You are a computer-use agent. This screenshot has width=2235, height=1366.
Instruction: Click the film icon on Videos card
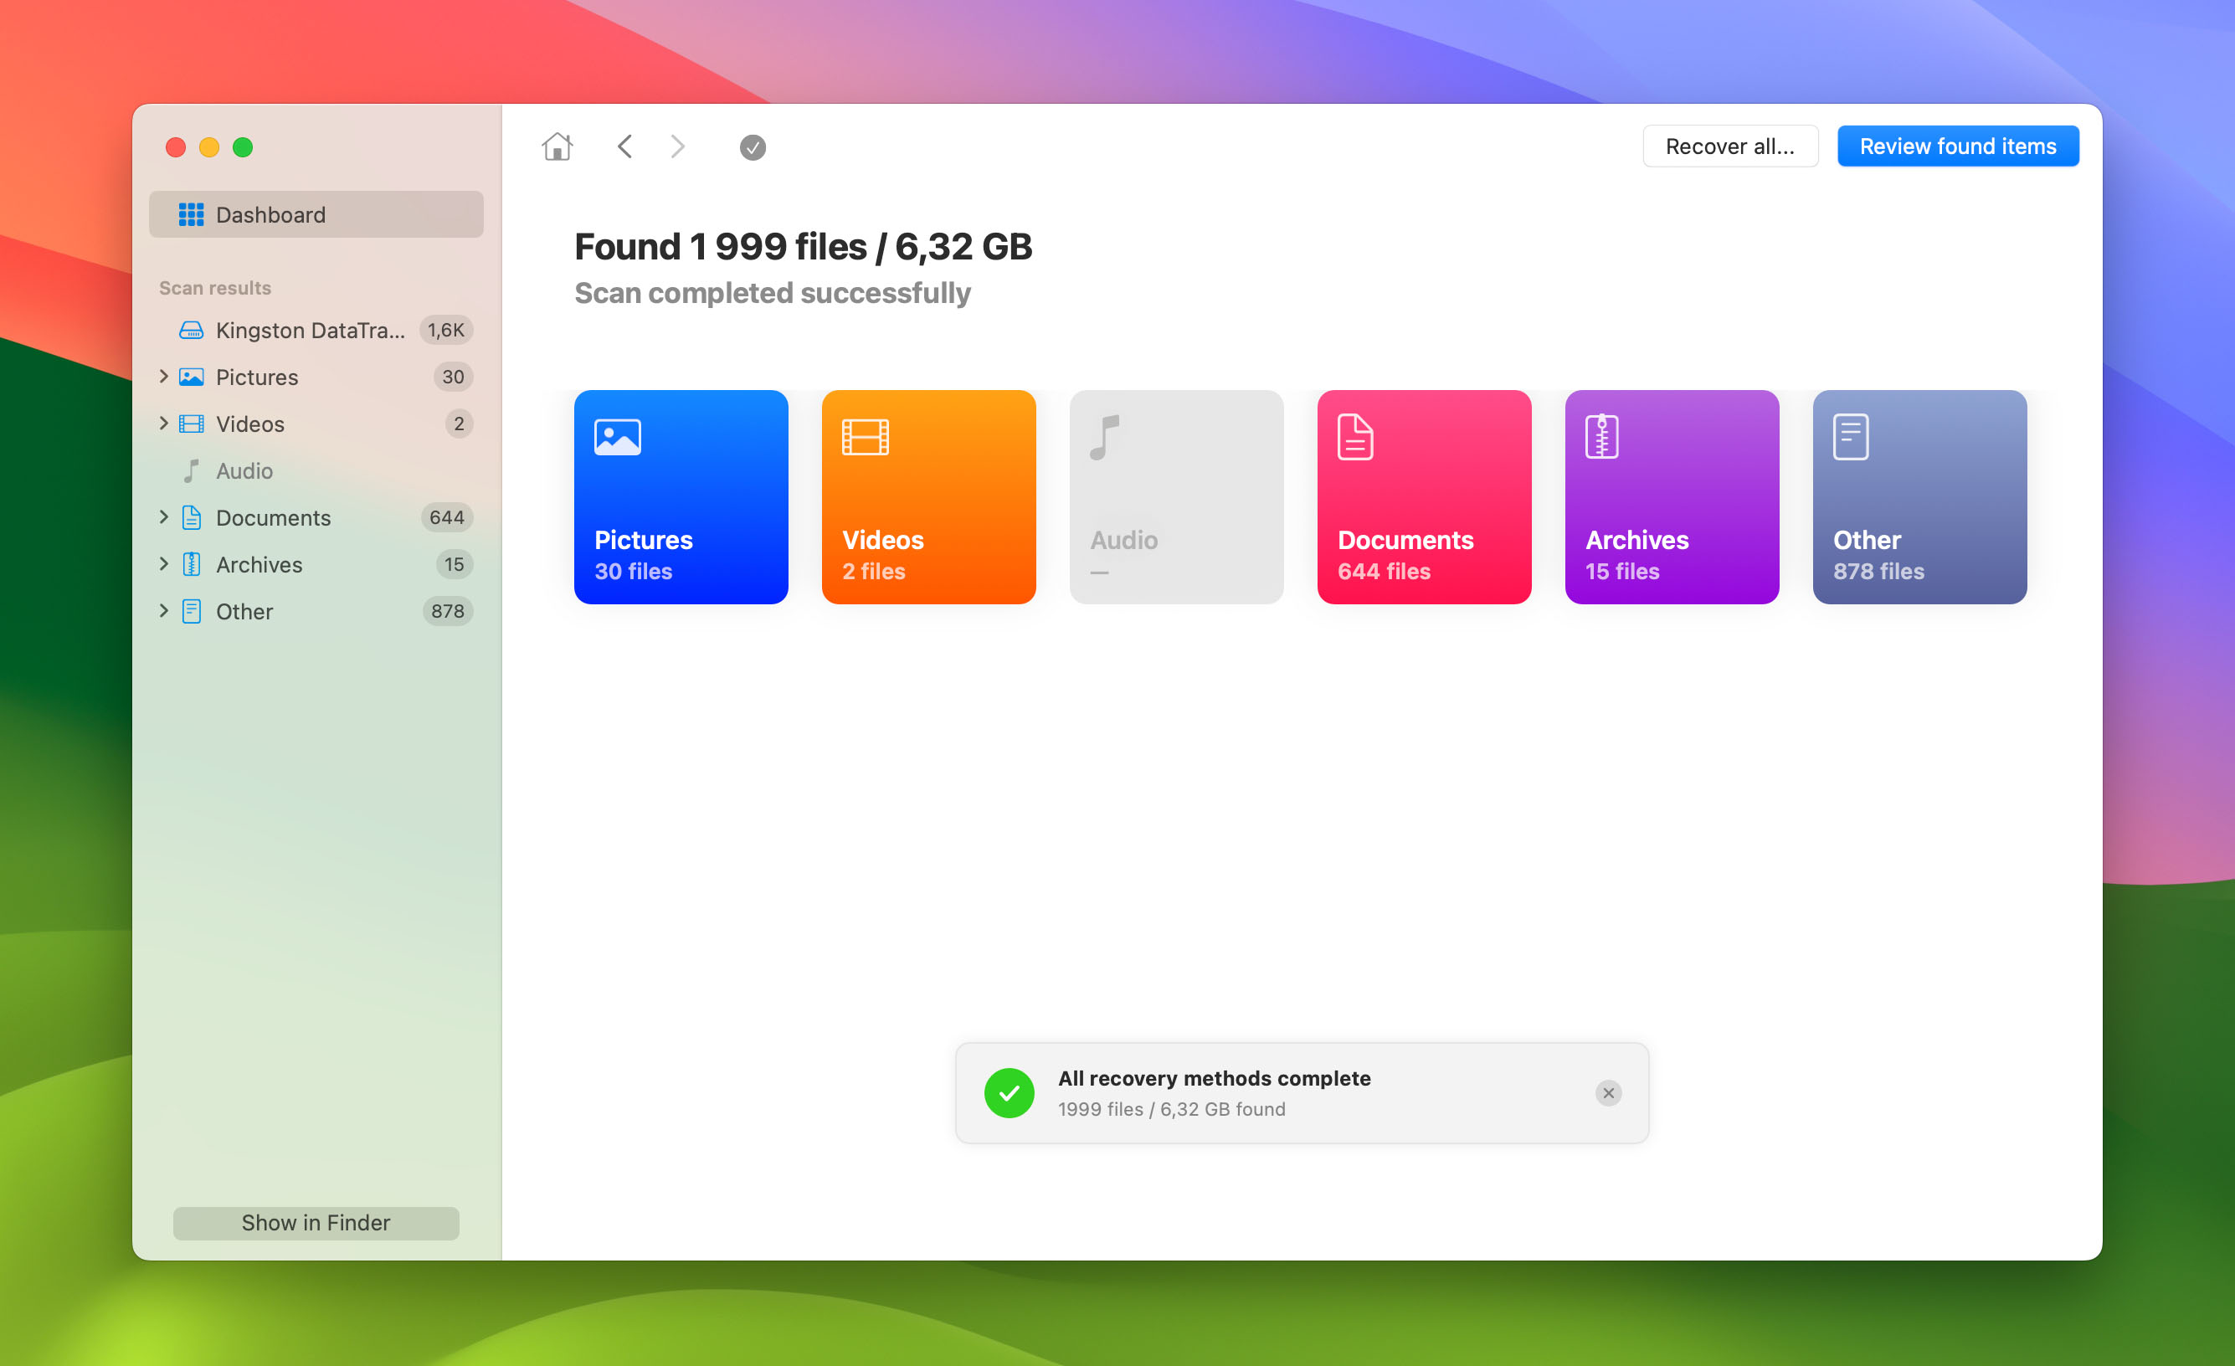tap(865, 436)
